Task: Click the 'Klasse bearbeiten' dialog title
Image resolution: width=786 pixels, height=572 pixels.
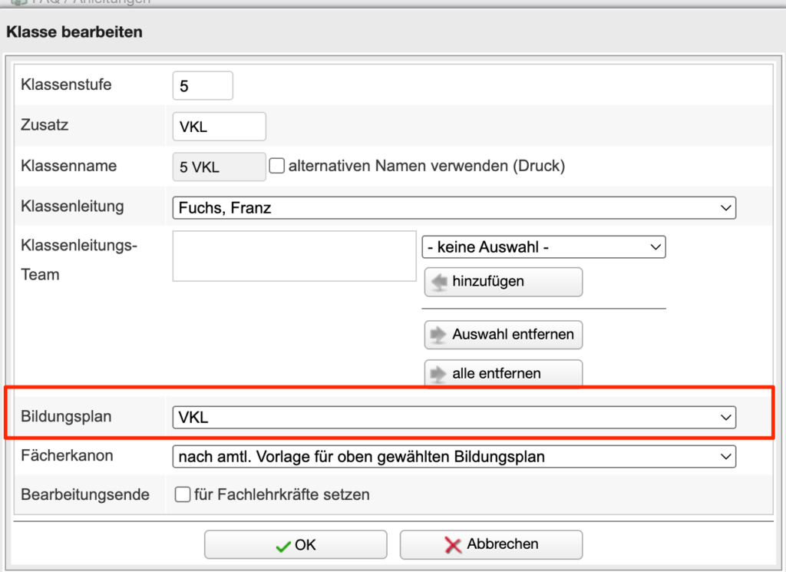Action: click(x=74, y=32)
